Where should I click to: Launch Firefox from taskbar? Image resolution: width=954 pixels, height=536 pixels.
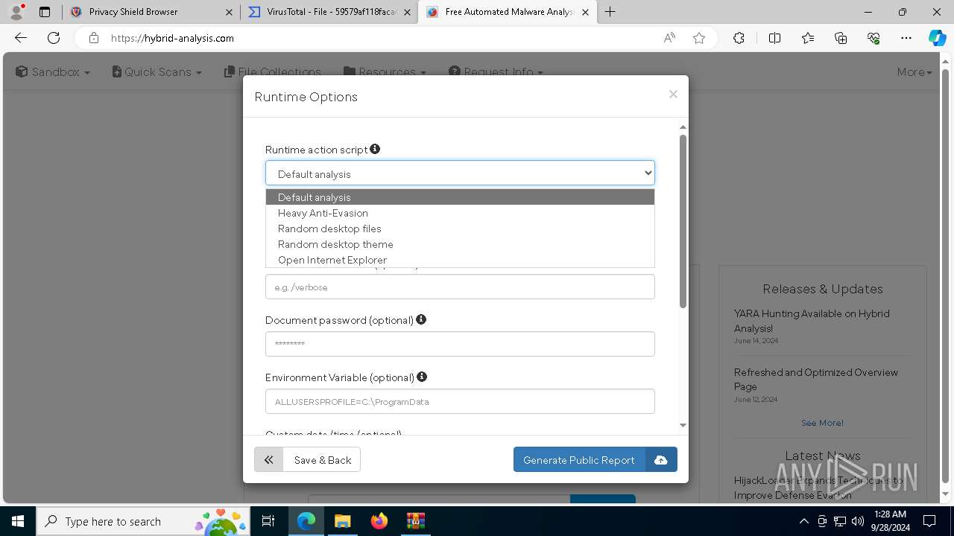(x=379, y=521)
